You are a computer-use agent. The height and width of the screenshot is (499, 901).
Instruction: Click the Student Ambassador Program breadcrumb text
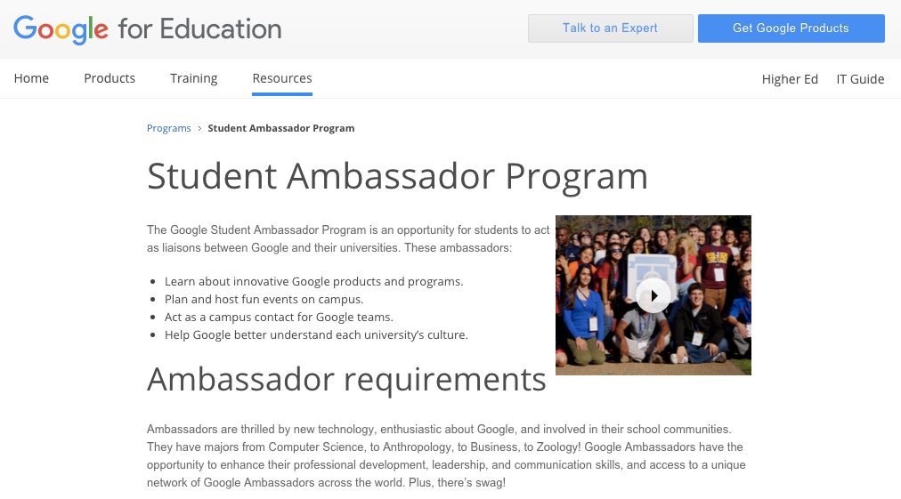tap(281, 128)
